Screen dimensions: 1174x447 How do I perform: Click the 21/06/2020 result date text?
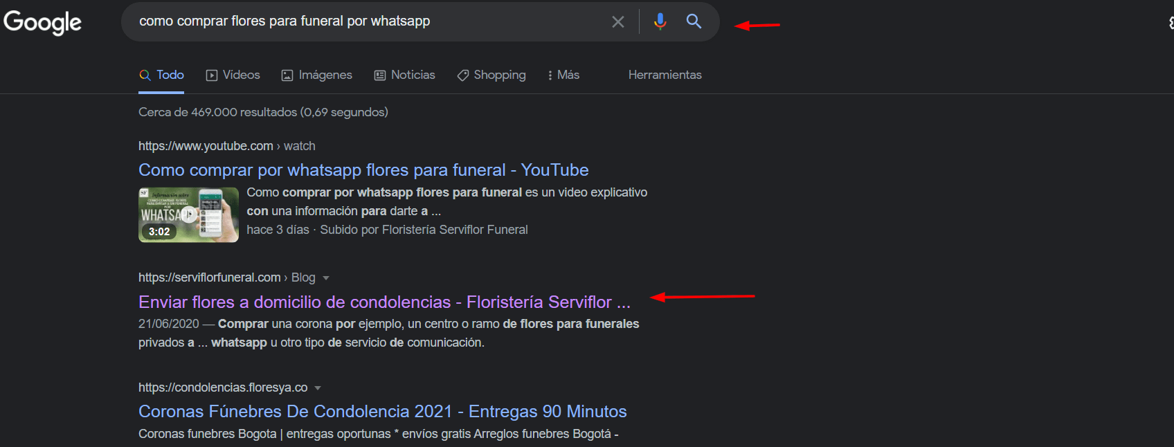168,324
